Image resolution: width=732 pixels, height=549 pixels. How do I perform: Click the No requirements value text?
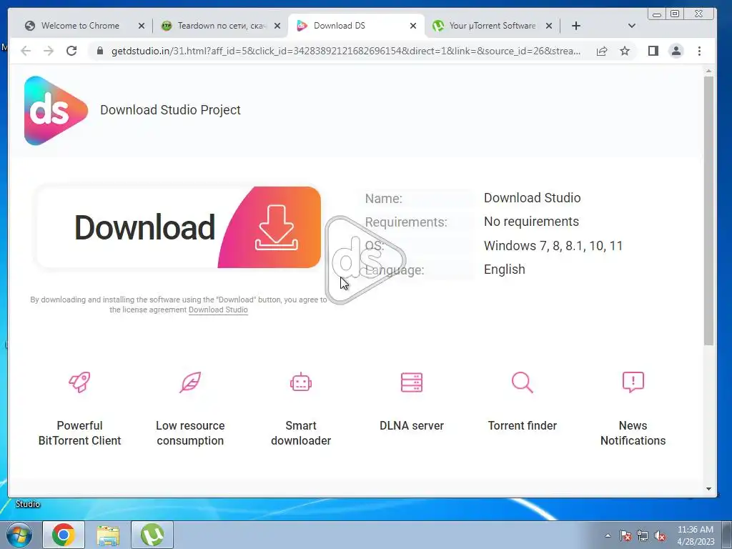click(x=531, y=222)
